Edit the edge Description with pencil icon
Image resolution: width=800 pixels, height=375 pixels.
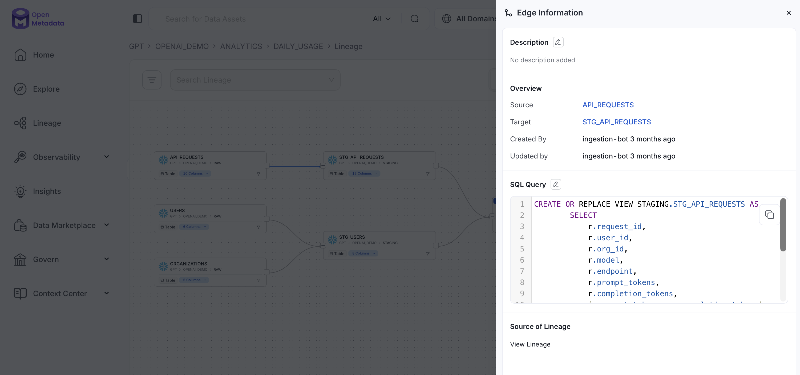point(558,42)
